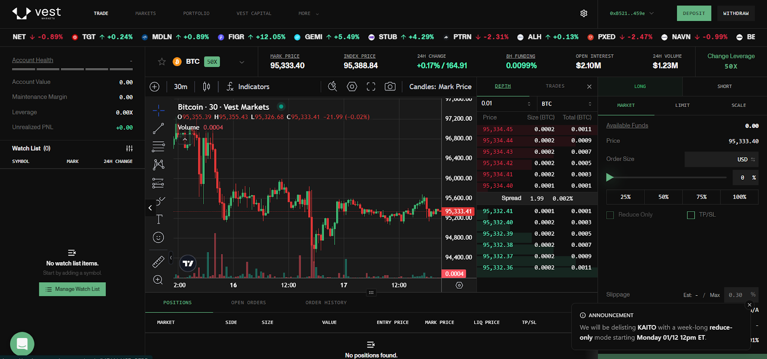This screenshot has height=359, width=767.
Task: Set order size to 25%
Action: point(626,197)
